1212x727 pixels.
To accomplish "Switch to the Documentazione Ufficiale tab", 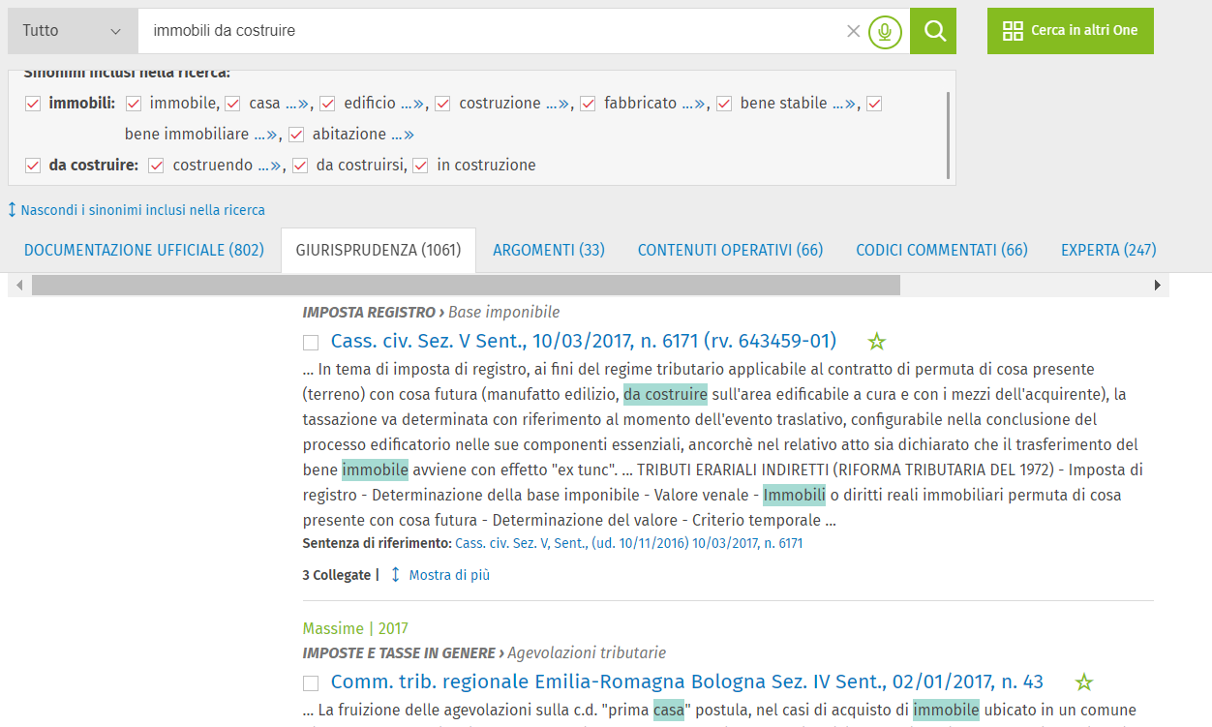I will click(143, 250).
